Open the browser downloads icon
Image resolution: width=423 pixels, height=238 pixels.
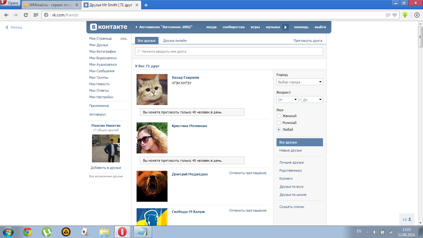coord(417,15)
